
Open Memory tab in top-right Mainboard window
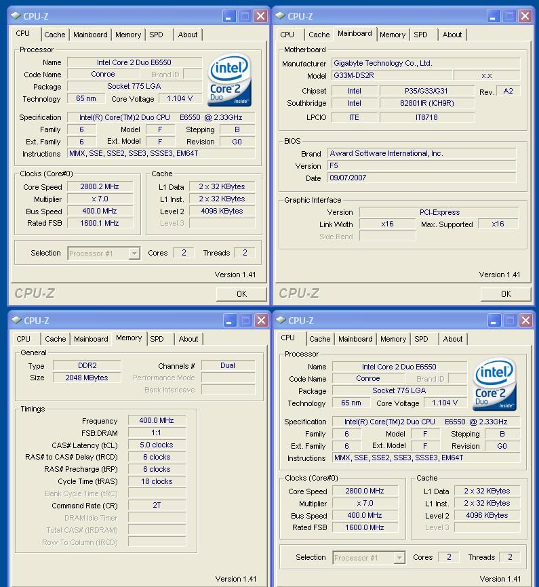tap(393, 35)
